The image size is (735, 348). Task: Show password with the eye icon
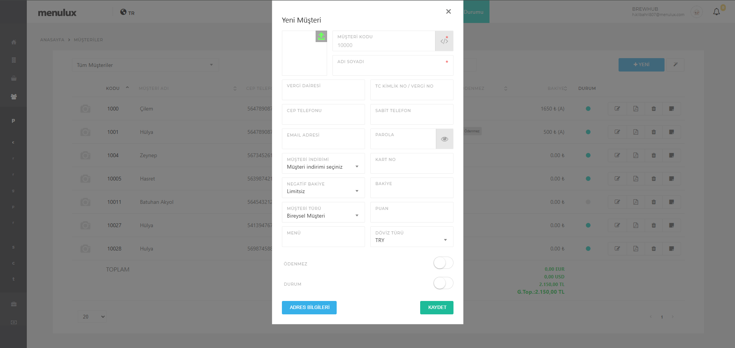click(444, 139)
